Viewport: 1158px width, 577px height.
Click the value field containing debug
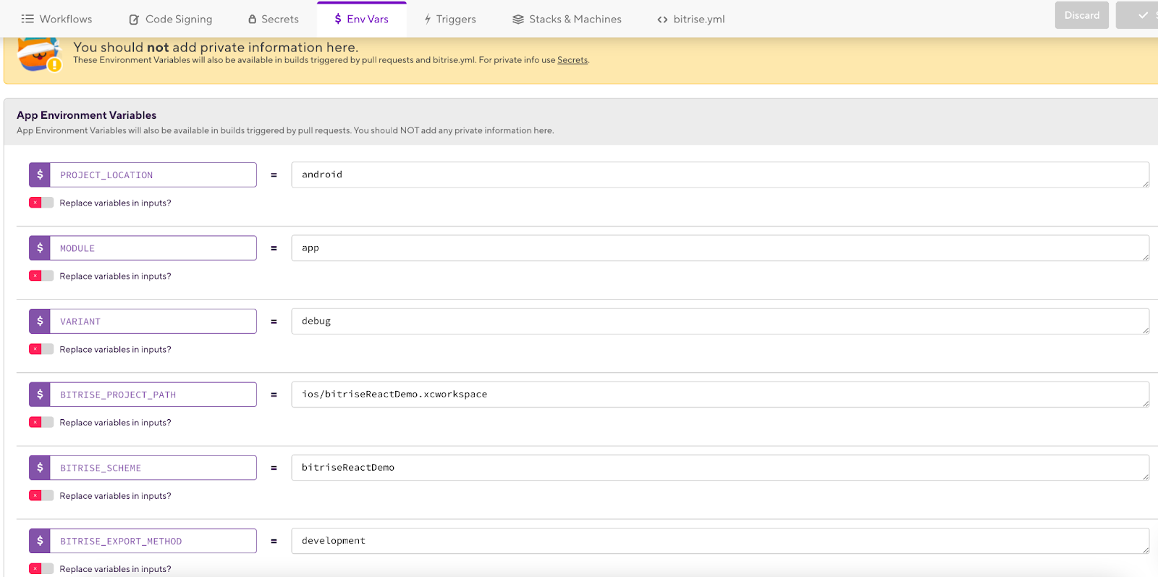point(720,321)
